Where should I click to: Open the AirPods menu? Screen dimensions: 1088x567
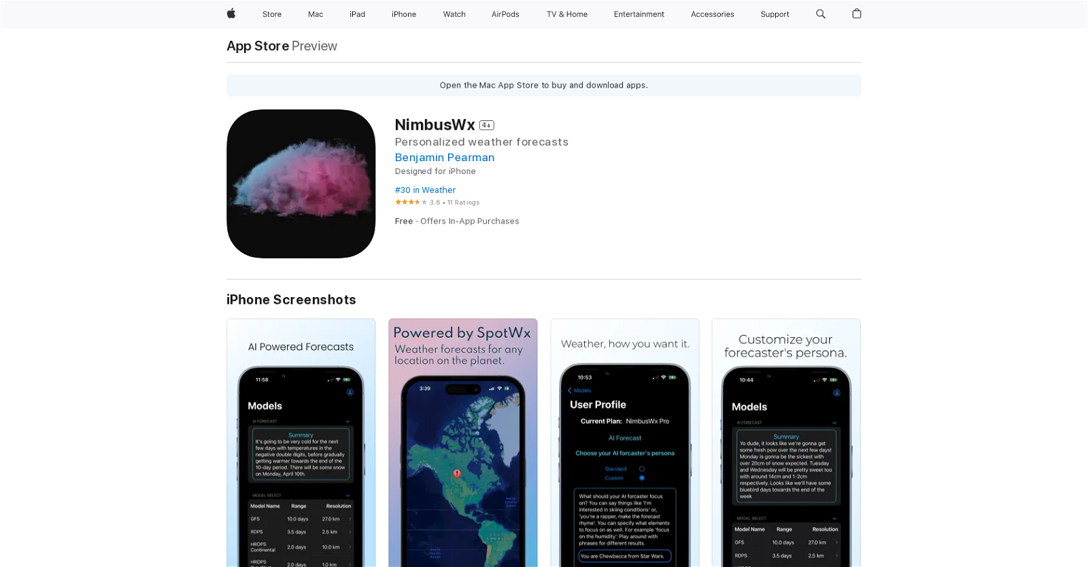[x=505, y=14]
